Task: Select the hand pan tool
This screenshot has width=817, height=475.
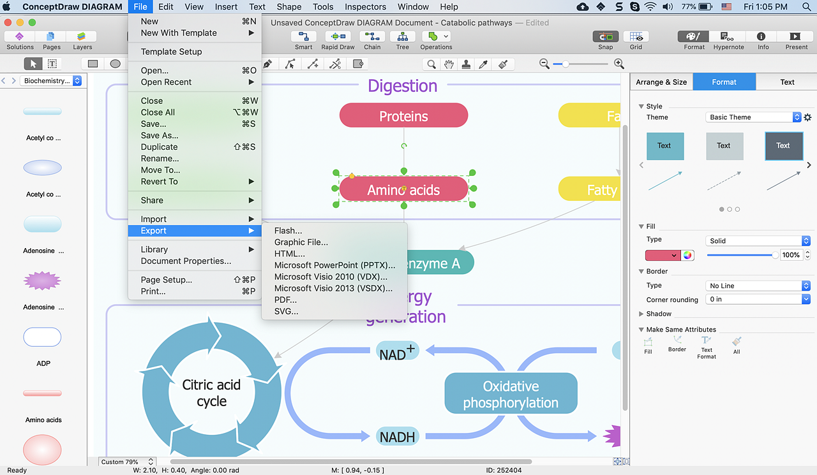Action: point(449,64)
